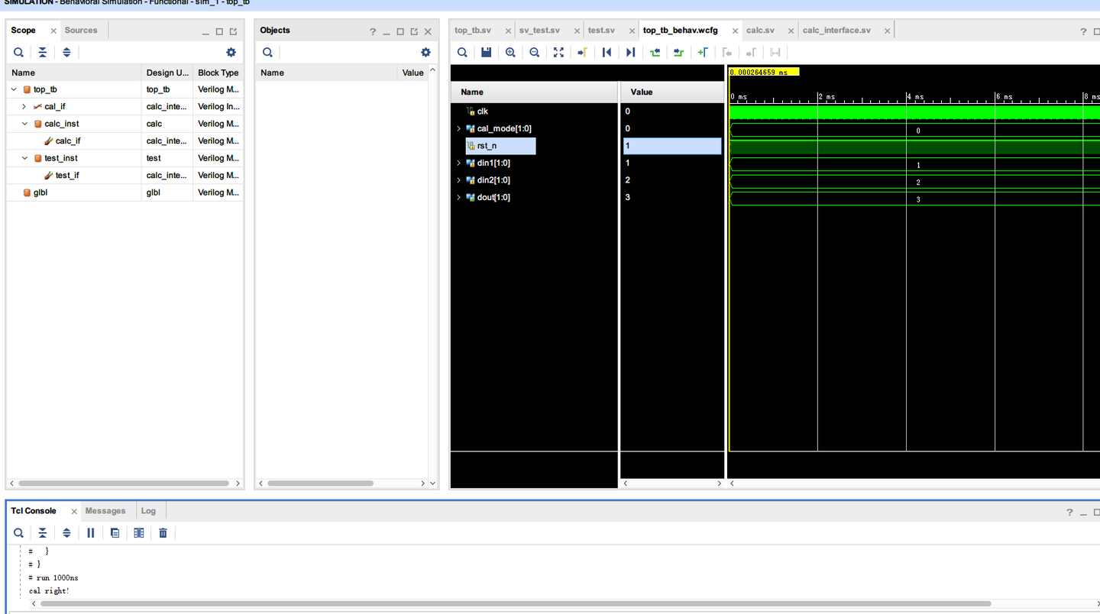This screenshot has width=1100, height=614.
Task: Clear the Tcl Console with trash icon
Action: click(163, 532)
